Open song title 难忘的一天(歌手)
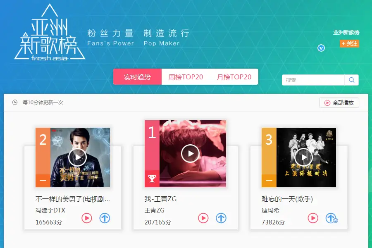Viewport: 372px width, 248px height. tap(287, 199)
